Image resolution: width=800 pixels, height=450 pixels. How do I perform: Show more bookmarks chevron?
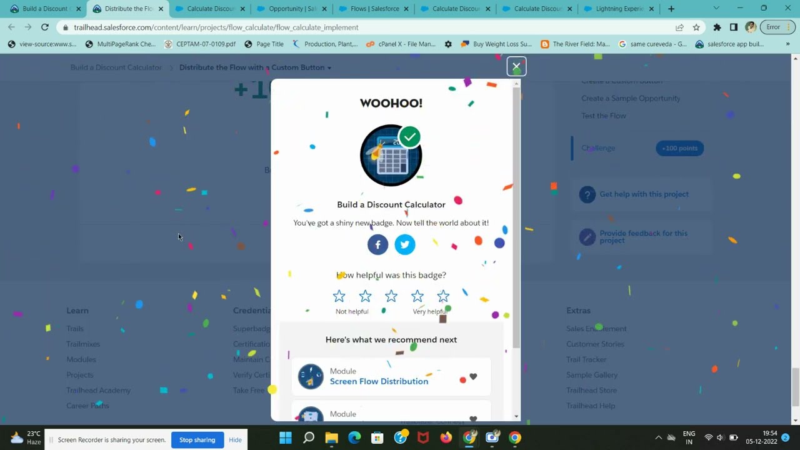[x=787, y=44]
